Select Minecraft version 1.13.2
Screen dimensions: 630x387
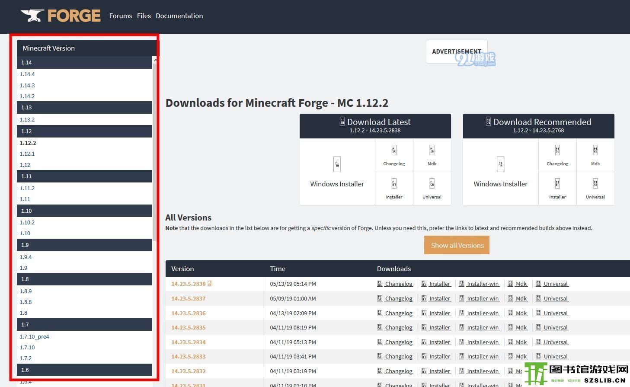point(27,119)
